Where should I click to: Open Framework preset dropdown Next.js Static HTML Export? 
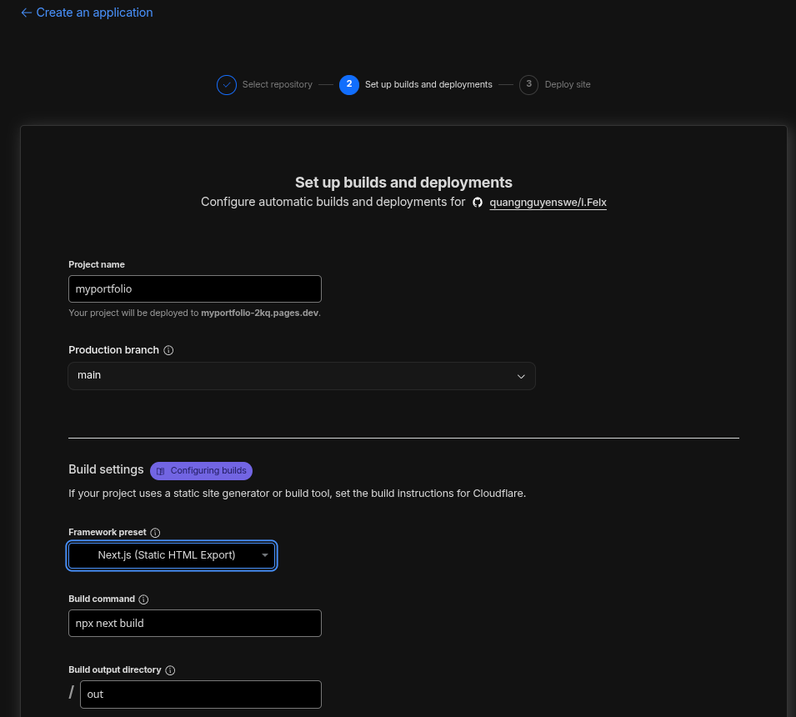click(x=172, y=555)
